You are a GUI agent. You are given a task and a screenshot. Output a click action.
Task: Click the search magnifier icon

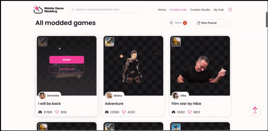click(73, 10)
